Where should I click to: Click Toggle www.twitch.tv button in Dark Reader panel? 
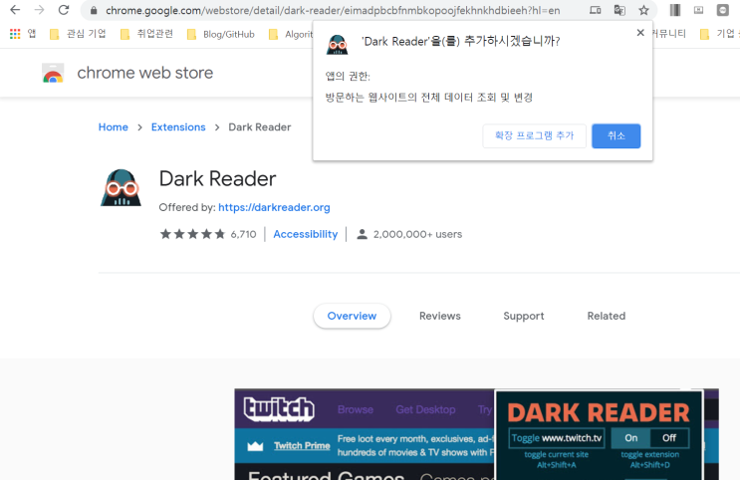[x=557, y=438]
